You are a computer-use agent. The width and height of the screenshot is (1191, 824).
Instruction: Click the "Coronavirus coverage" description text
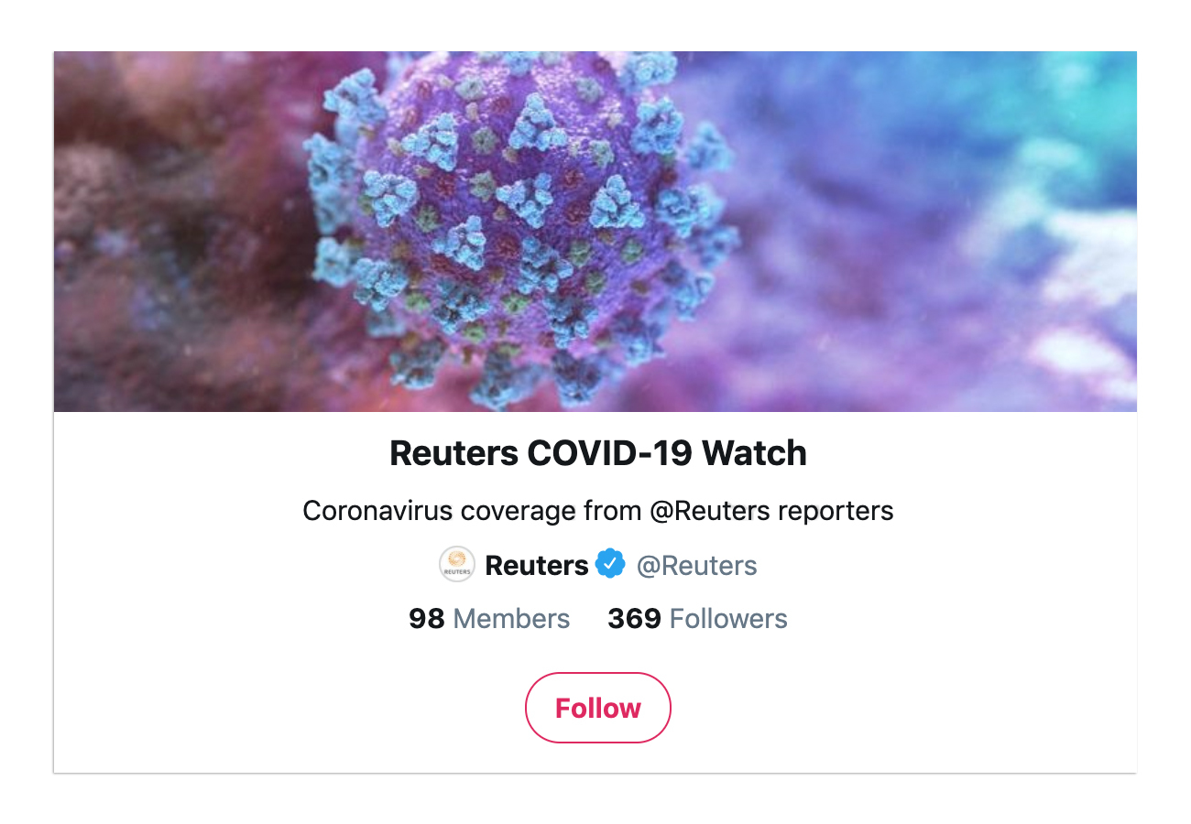[x=425, y=510]
